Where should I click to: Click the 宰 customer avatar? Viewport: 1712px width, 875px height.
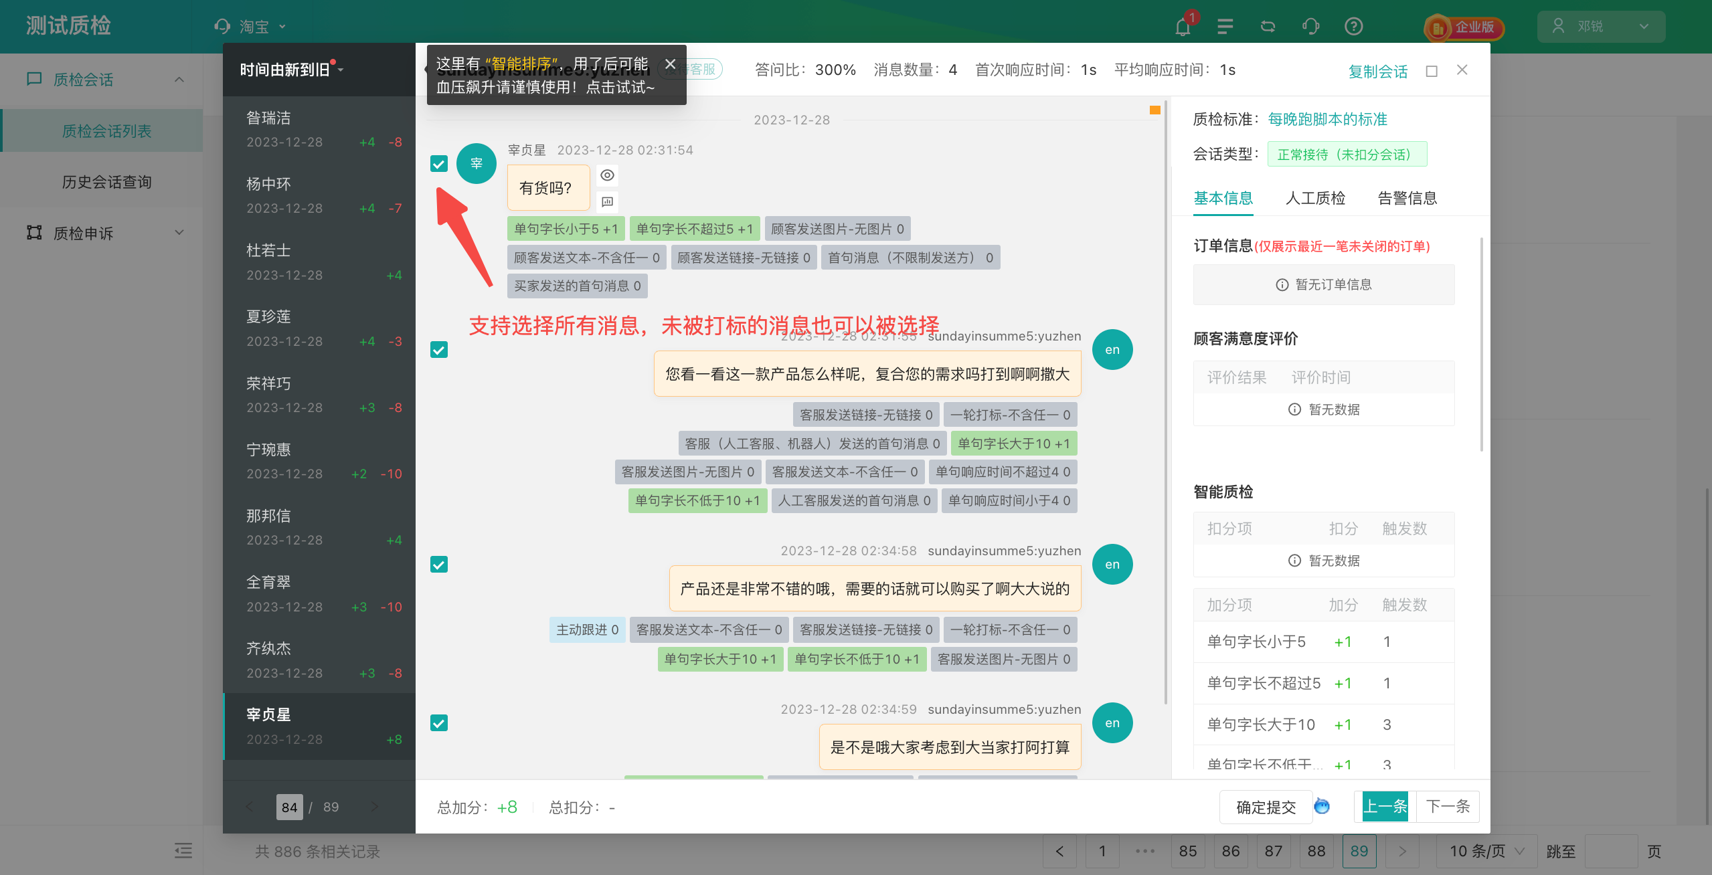pyautogui.click(x=477, y=163)
